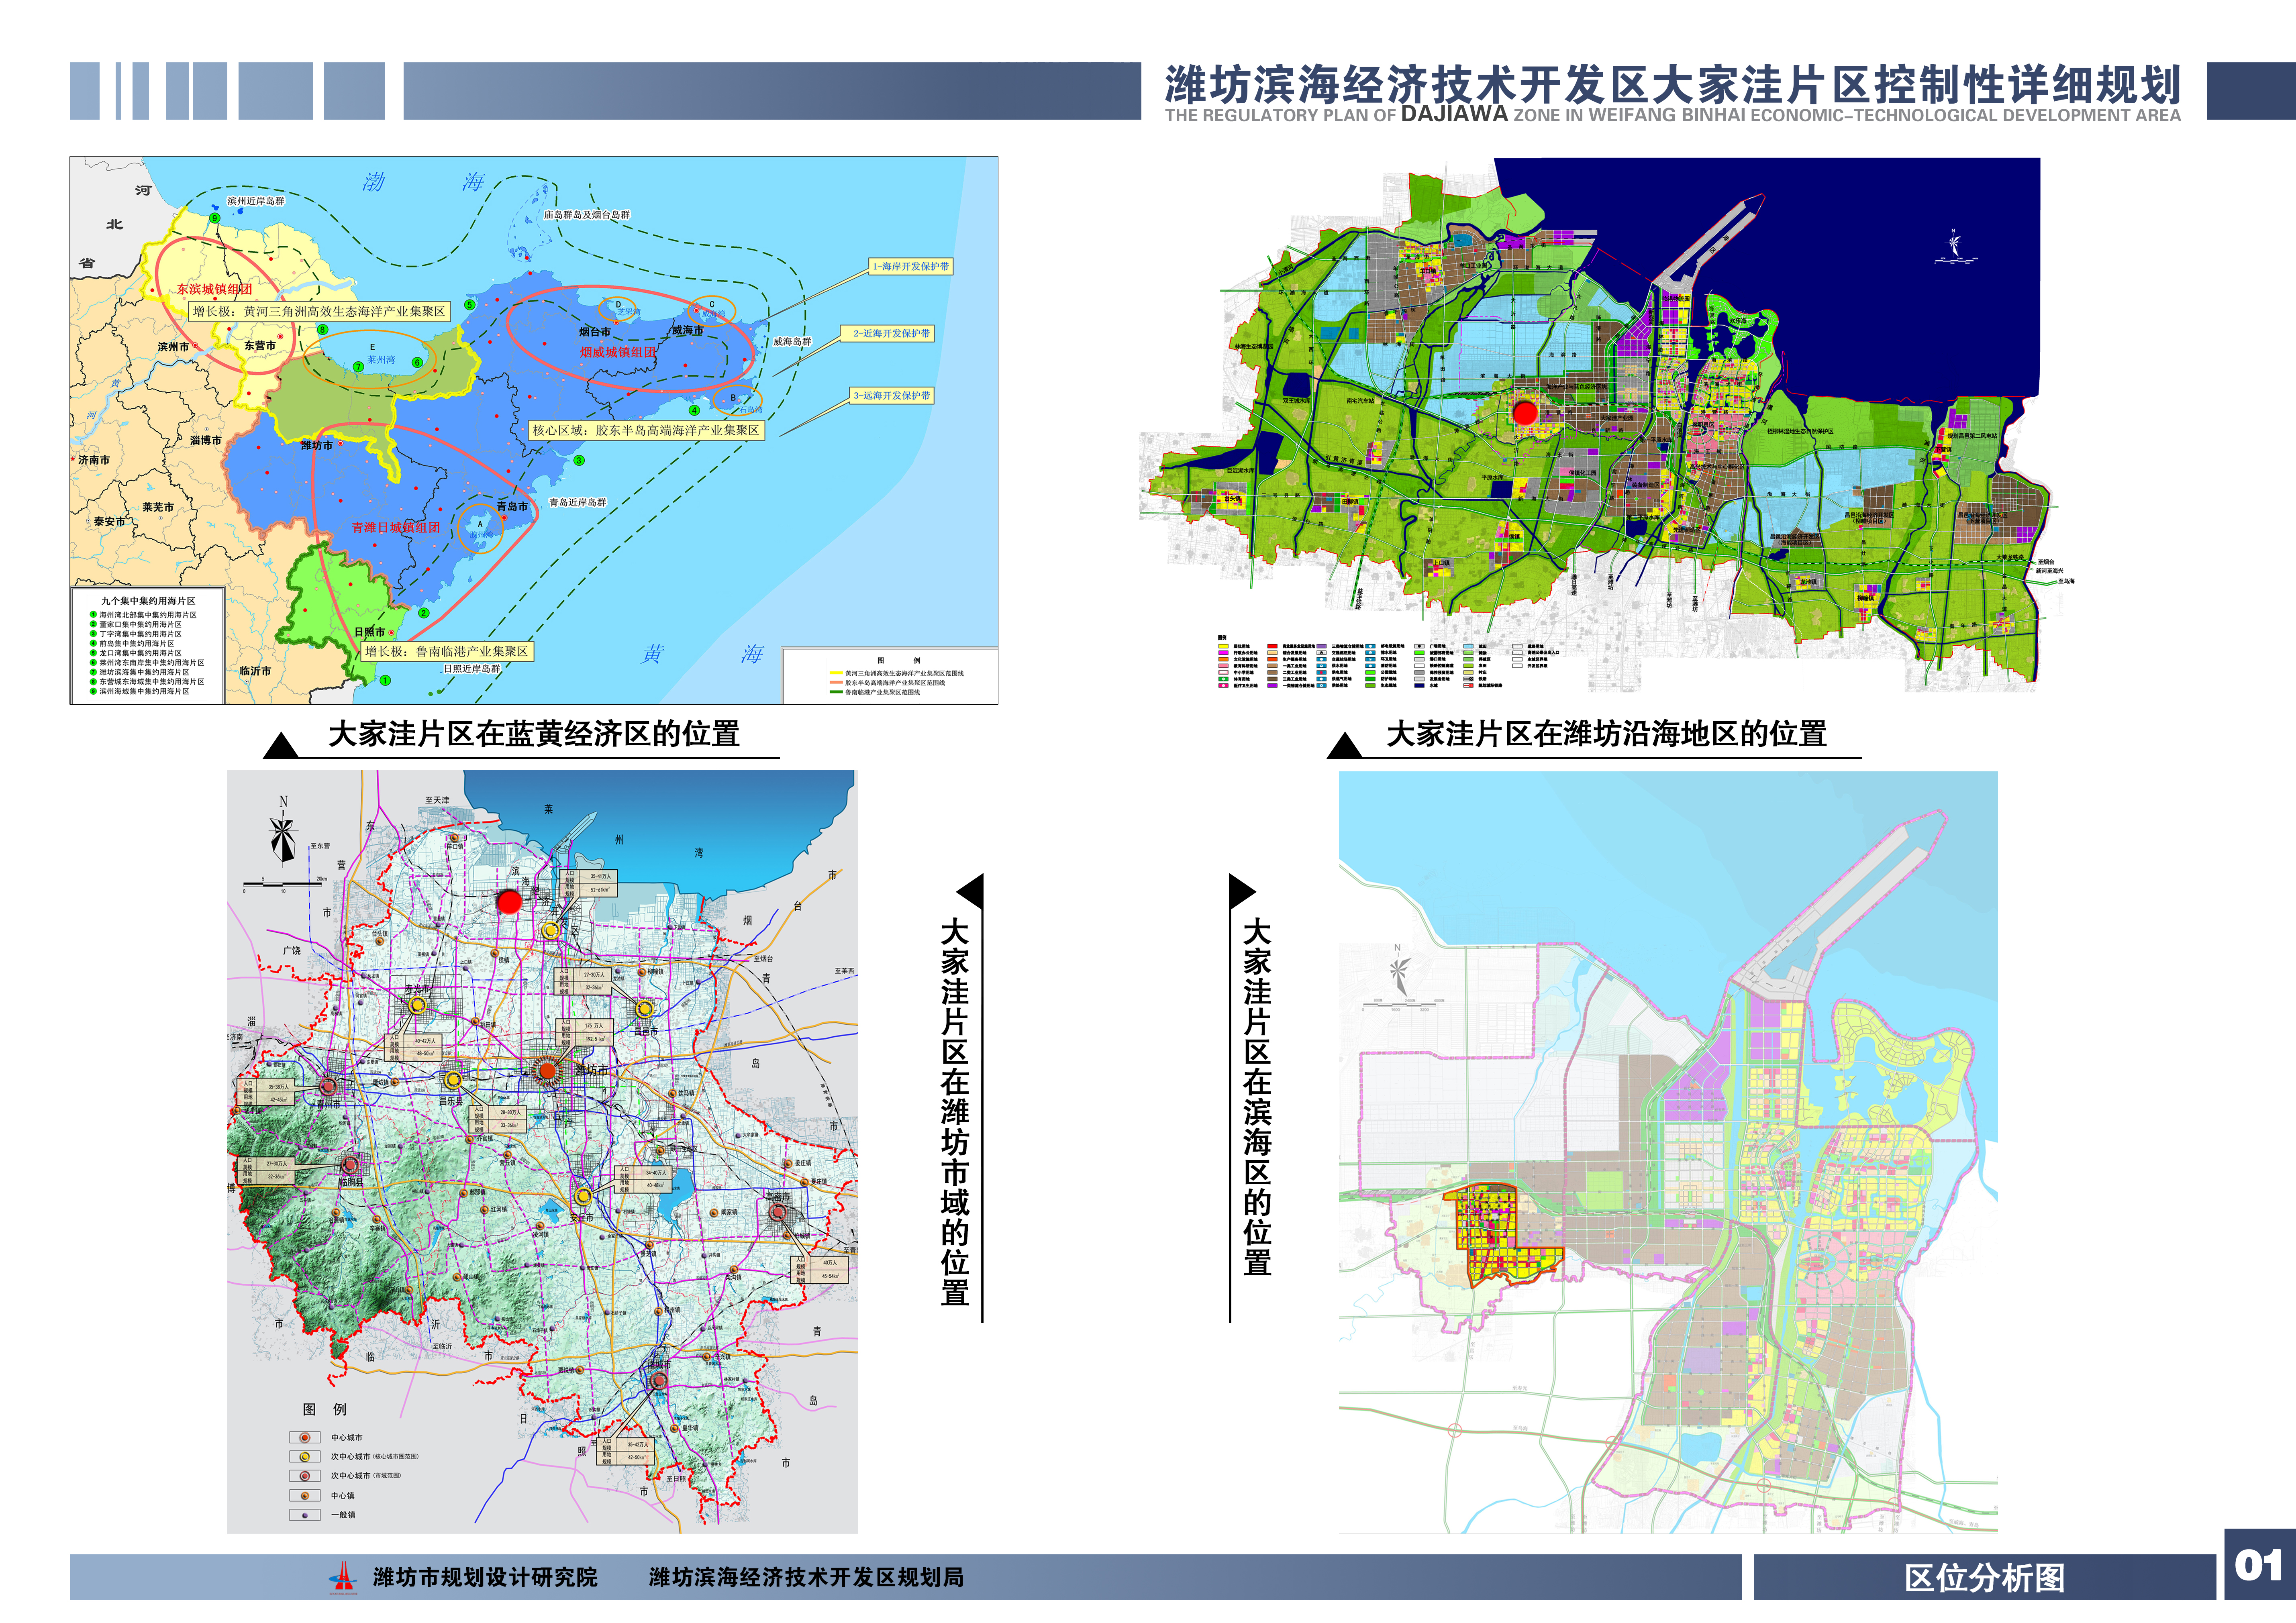Image resolution: width=2296 pixels, height=1623 pixels.
Task: Click 莱芜市 on the 蓝黄经济区 map
Action: pos(158,507)
